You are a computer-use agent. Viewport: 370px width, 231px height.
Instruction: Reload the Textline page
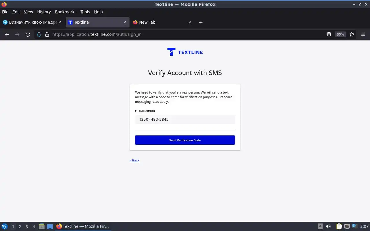click(x=28, y=34)
